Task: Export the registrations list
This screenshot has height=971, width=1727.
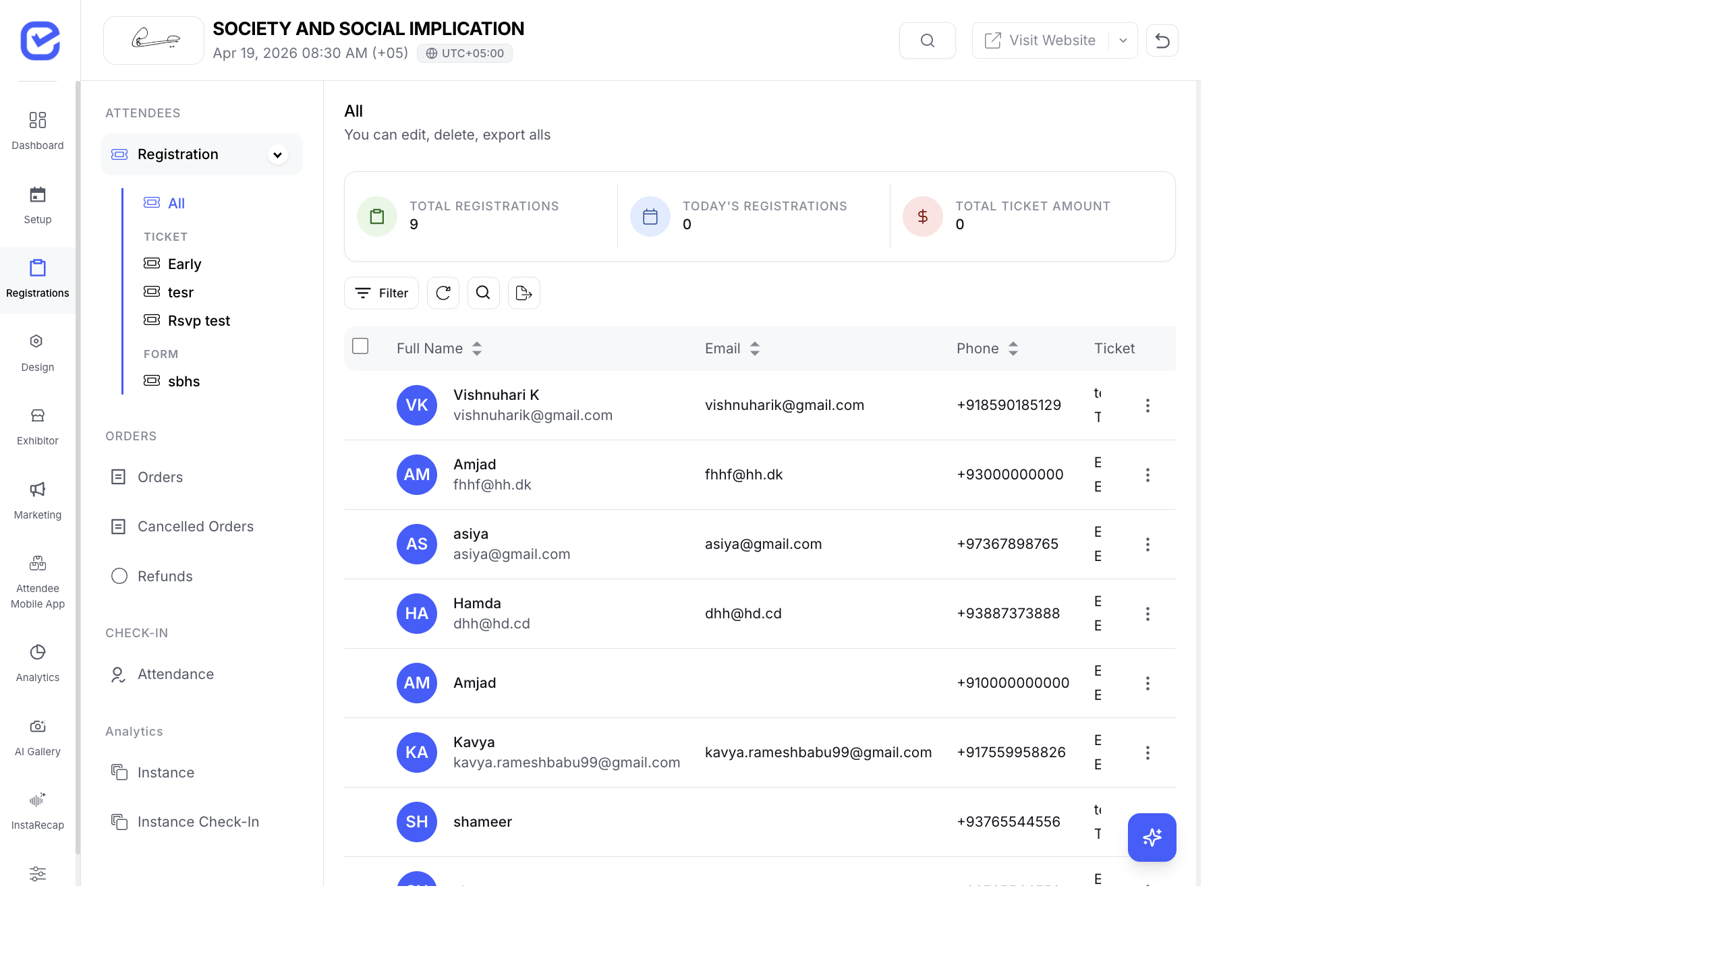Action: [x=523, y=293]
